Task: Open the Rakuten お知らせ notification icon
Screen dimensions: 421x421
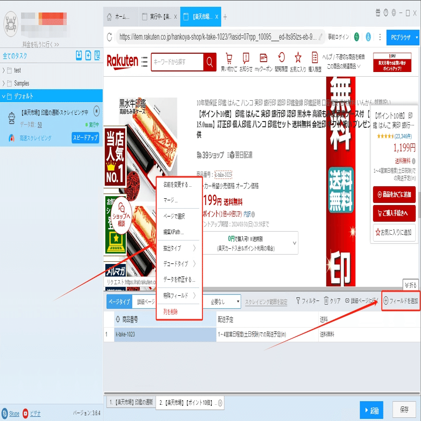Action: click(x=246, y=58)
